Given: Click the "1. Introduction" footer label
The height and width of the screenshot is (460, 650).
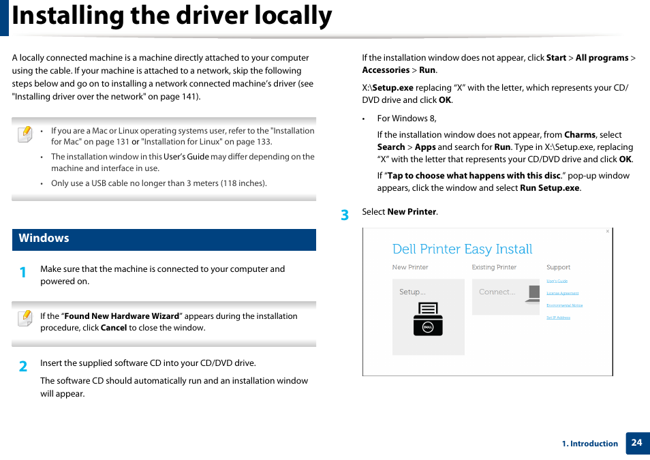Looking at the screenshot, I should pyautogui.click(x=590, y=444).
